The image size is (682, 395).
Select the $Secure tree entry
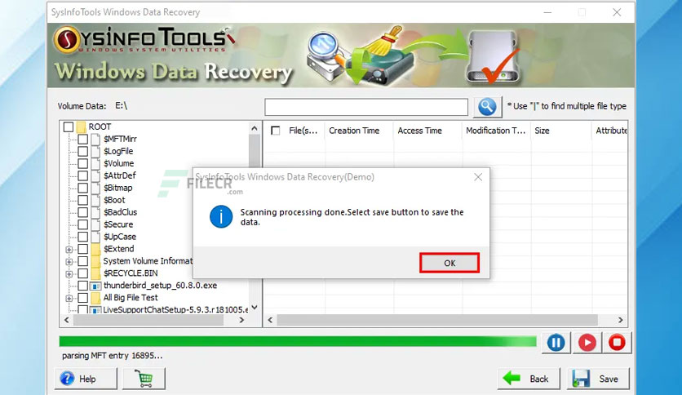(118, 224)
